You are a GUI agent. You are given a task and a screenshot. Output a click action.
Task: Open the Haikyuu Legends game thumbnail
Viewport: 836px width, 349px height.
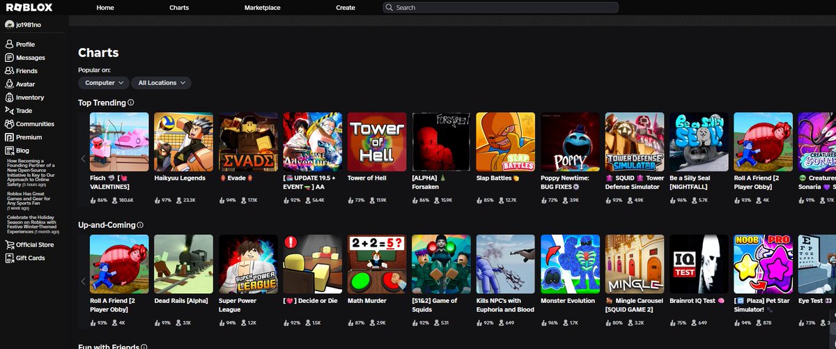click(x=183, y=142)
